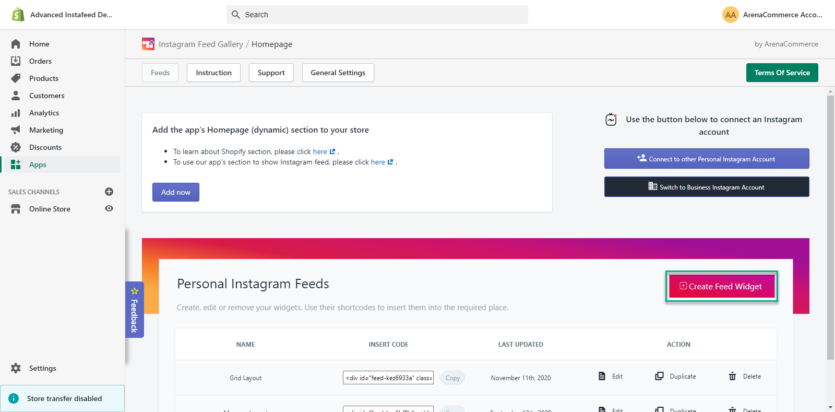Open the Instruction tab
The width and height of the screenshot is (835, 412).
click(213, 73)
